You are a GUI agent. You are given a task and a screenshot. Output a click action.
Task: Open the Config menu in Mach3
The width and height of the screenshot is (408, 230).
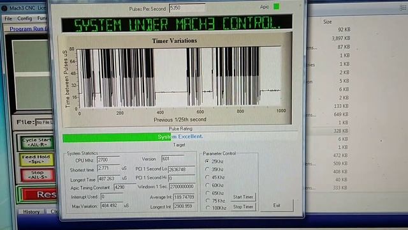click(x=24, y=19)
